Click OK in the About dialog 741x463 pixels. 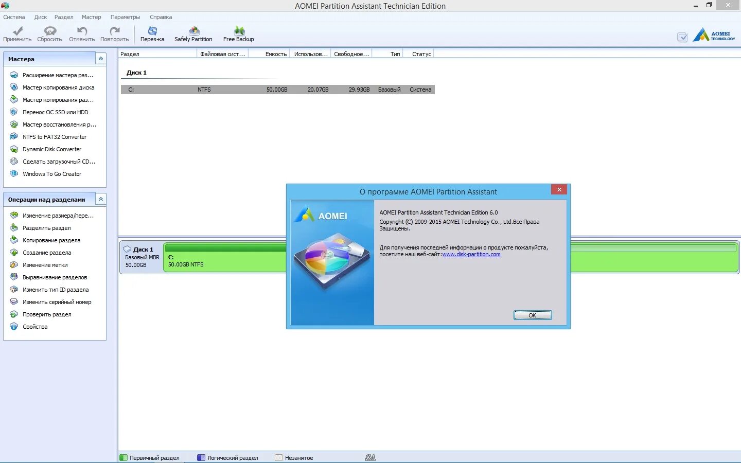(x=533, y=315)
